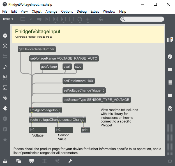
Task: Toggle the audio power button
Action: (x=170, y=161)
